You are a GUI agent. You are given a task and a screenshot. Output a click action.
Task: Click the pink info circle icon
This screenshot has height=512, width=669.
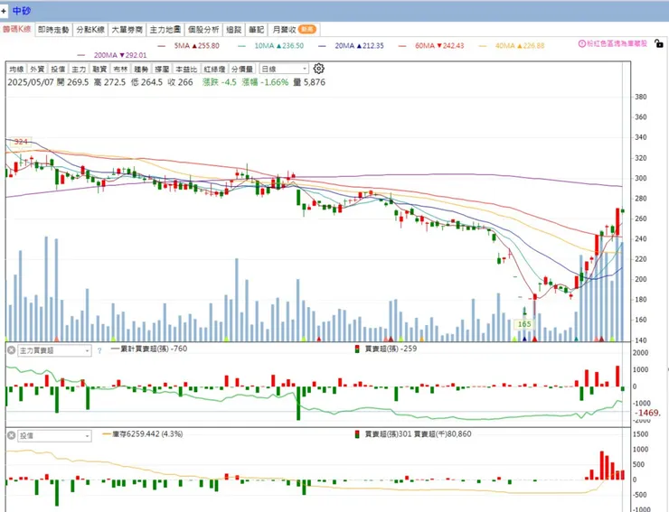click(580, 42)
